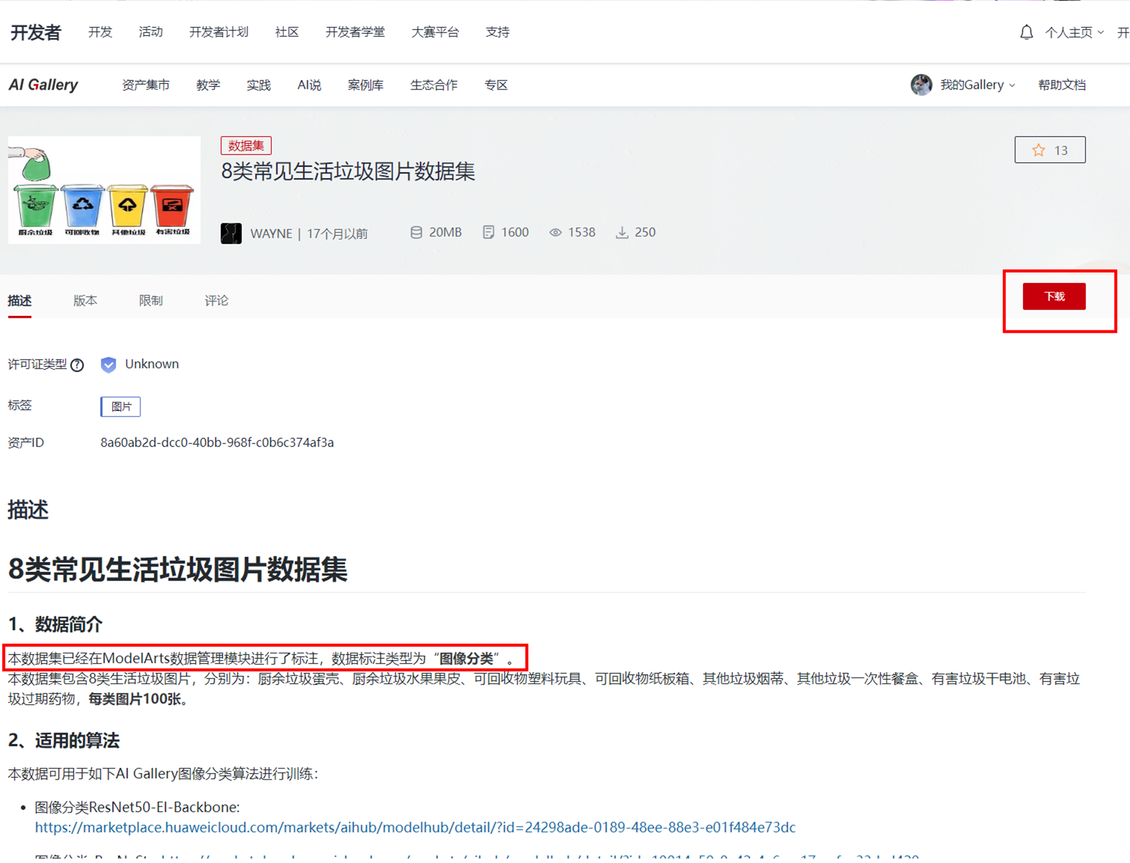The height and width of the screenshot is (863, 1130).
Task: Click the garbage bins dataset thumbnail
Action: pos(104,190)
